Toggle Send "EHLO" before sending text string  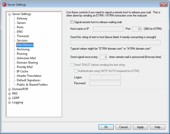(x=72, y=65)
